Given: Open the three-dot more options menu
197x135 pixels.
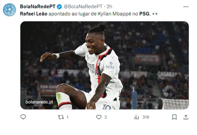Looking at the screenshot, I should [186, 7].
